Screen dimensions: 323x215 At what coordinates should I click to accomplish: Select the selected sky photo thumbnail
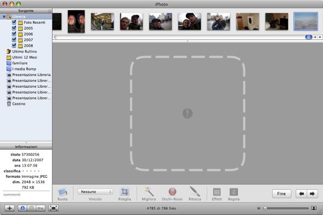click(x=306, y=22)
